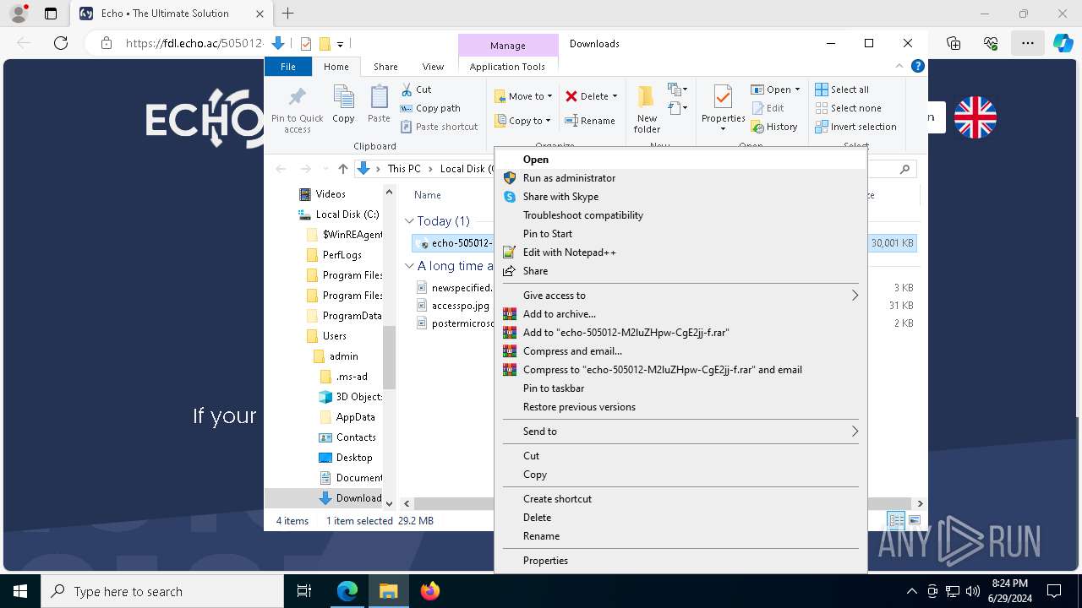Choose Open in context menu
1082x608 pixels.
tap(680, 160)
